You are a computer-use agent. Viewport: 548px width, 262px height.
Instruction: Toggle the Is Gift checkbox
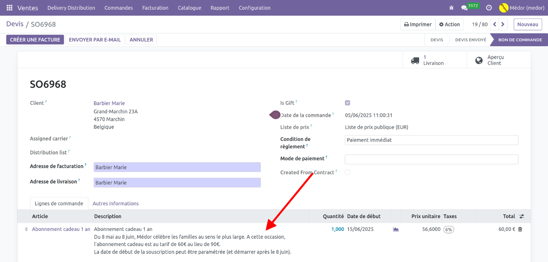coord(348,103)
